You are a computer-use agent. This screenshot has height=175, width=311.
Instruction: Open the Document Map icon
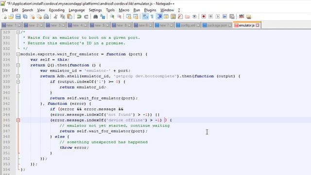click(173, 17)
